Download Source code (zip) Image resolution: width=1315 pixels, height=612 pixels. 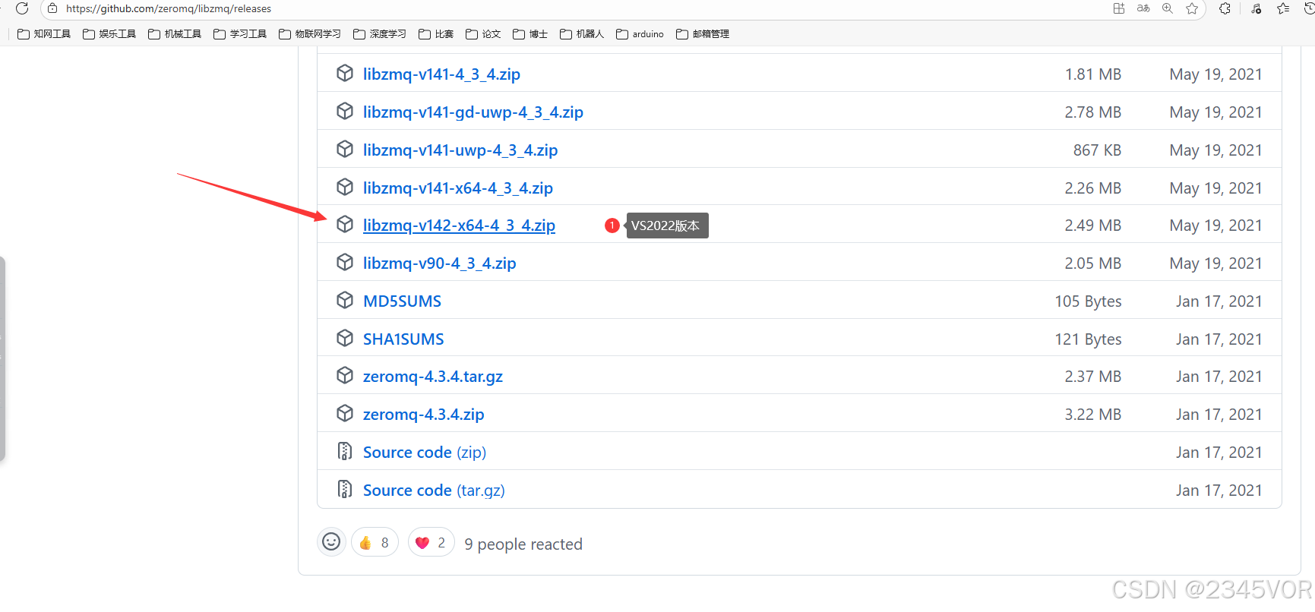425,453
